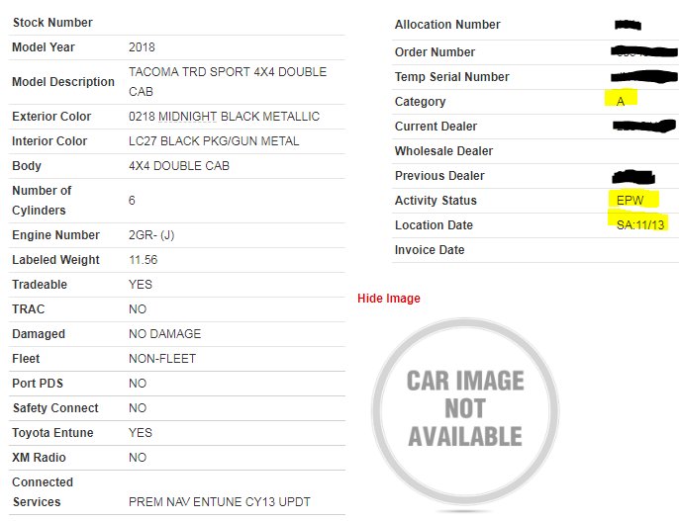
Task: Click the Midnight Black Metallic exterior color
Action: pos(224,117)
